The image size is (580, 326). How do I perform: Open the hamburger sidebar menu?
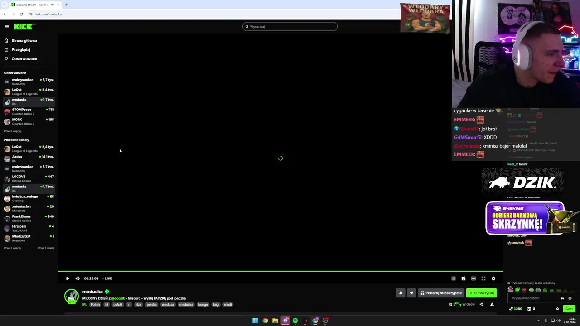pos(7,27)
